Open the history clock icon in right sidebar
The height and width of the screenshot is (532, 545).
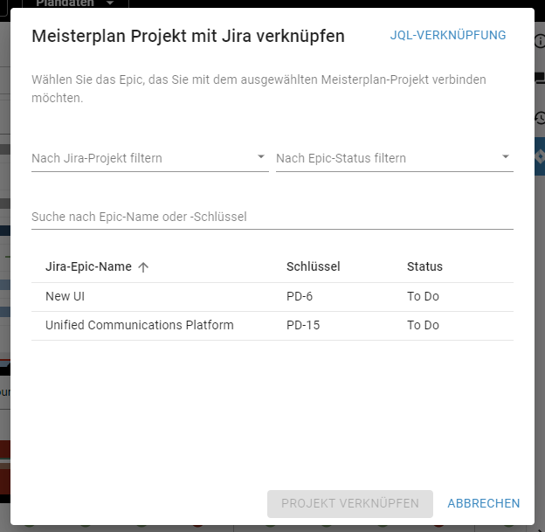coord(540,118)
